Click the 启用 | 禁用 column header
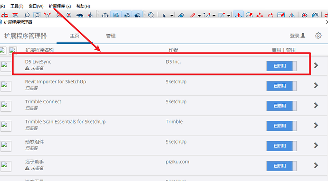328x181 pixels. 283,50
